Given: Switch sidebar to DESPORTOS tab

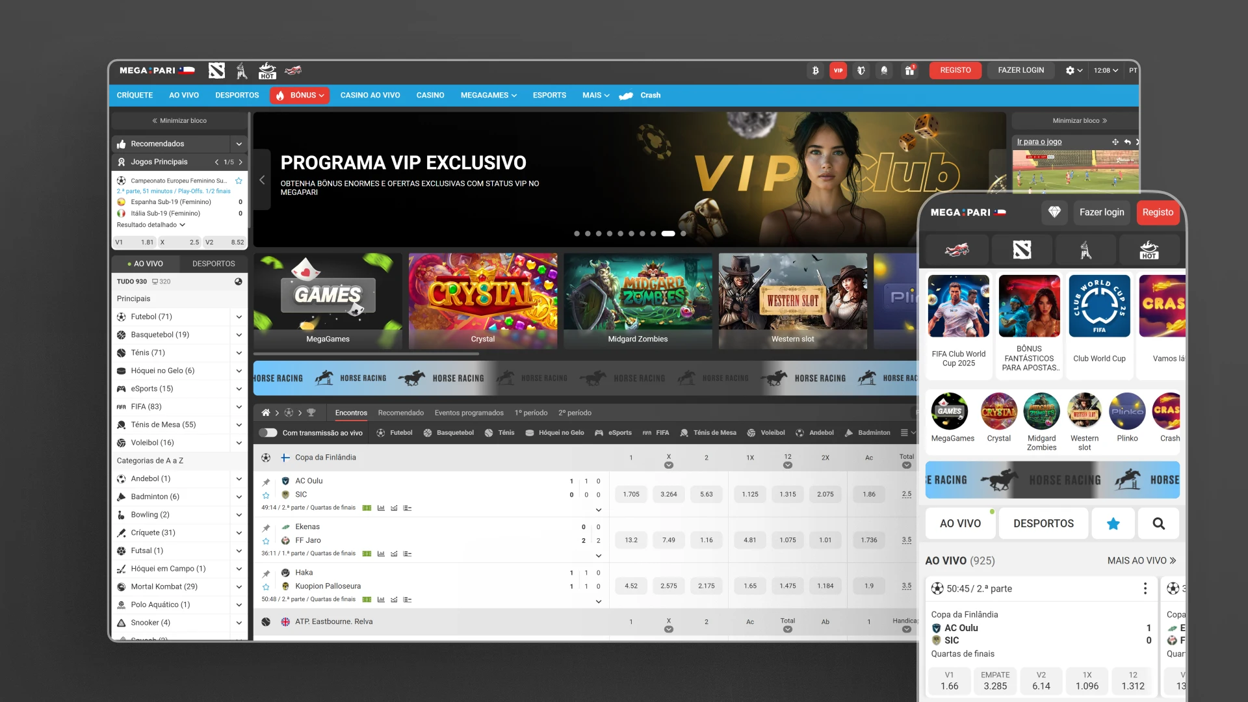Looking at the screenshot, I should pyautogui.click(x=213, y=264).
